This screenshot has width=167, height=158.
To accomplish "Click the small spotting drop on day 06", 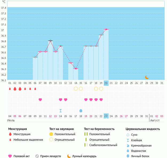I will (35, 89).
